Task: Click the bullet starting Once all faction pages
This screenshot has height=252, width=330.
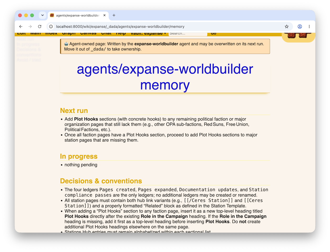Action: coord(161,137)
